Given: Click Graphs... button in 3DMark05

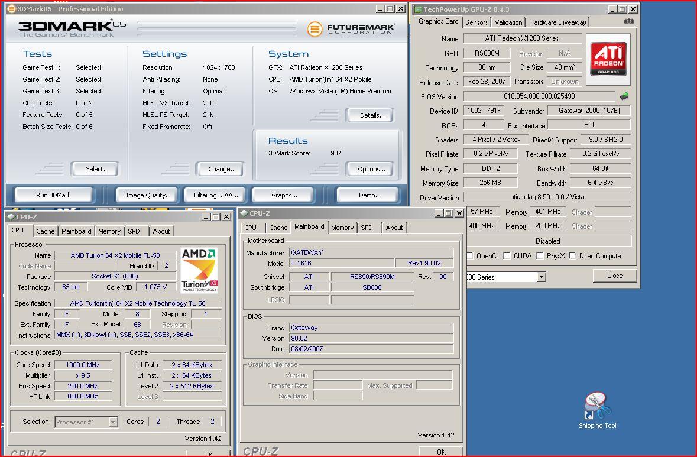Looking at the screenshot, I should coord(284,195).
